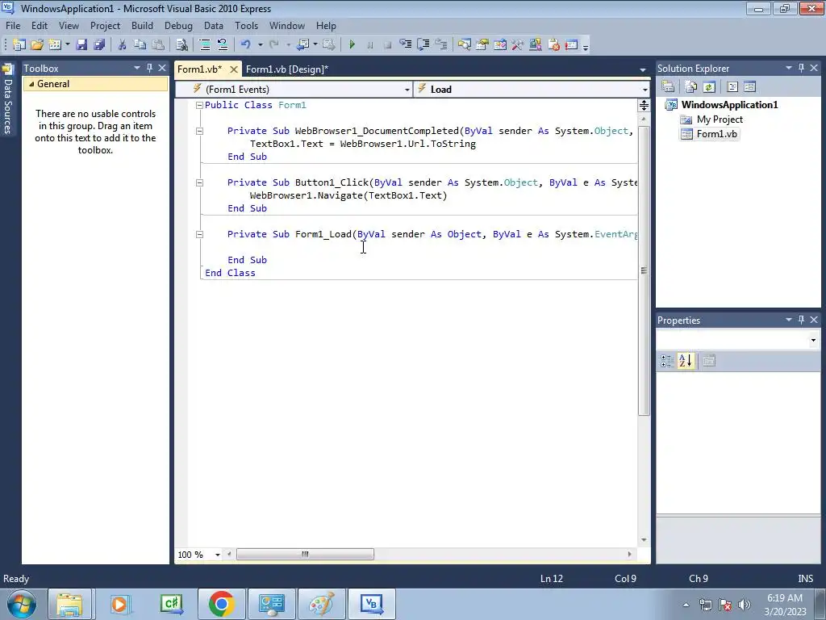The image size is (826, 620).
Task: Start debugging with the green play icon
Action: pyautogui.click(x=352, y=45)
